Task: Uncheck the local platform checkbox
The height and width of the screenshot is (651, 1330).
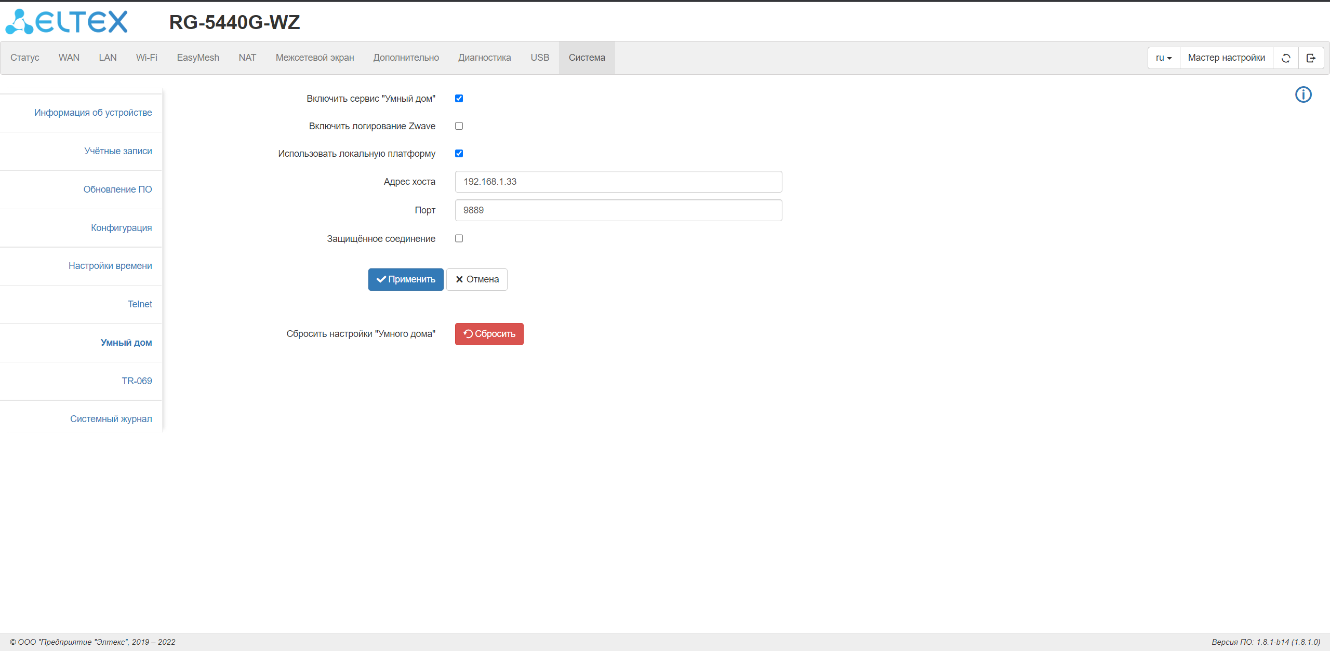Action: (x=459, y=154)
